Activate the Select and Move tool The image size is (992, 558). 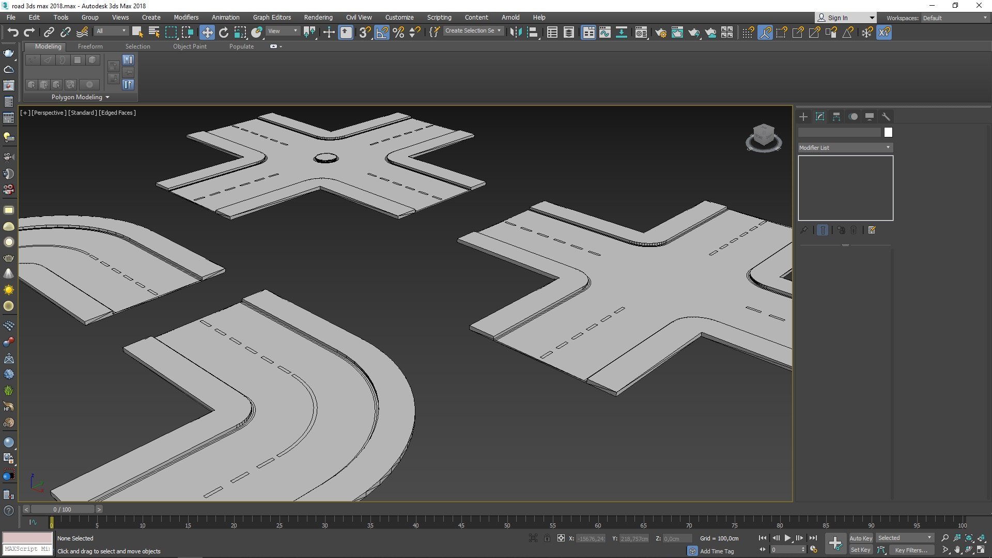[207, 33]
